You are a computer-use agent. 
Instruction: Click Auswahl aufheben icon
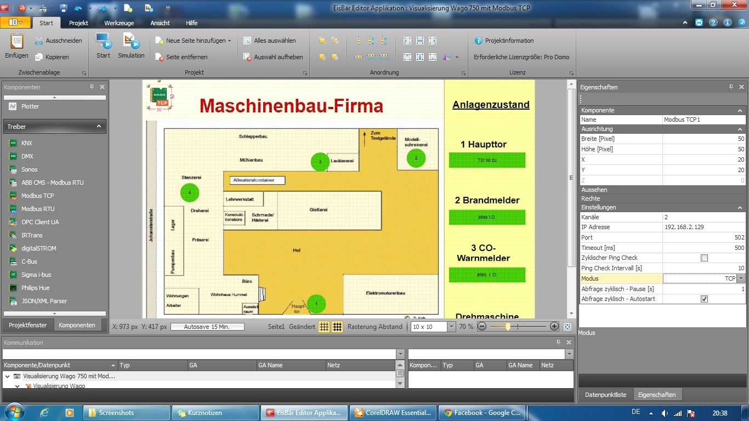pyautogui.click(x=247, y=57)
